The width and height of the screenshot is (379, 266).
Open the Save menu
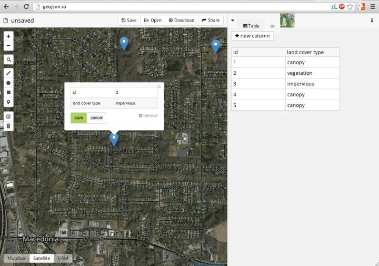click(x=129, y=20)
